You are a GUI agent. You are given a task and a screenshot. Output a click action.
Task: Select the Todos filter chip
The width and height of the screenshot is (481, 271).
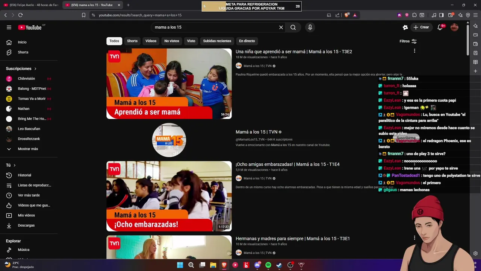pos(114,41)
